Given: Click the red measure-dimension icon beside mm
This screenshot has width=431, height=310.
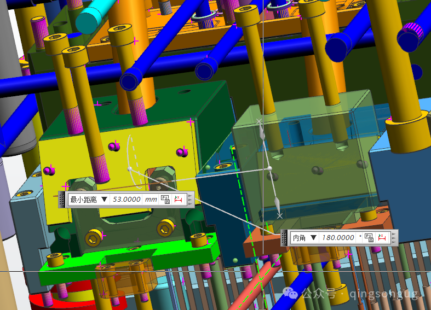Looking at the screenshot, I should tap(179, 200).
